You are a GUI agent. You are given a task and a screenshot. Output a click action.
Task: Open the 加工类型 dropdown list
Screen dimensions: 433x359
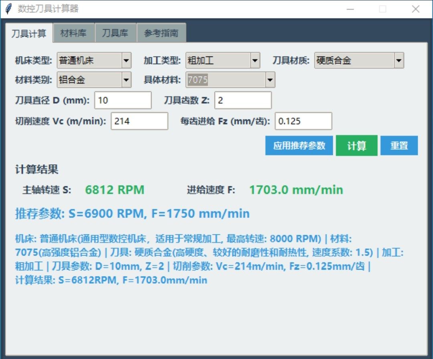[255, 61]
